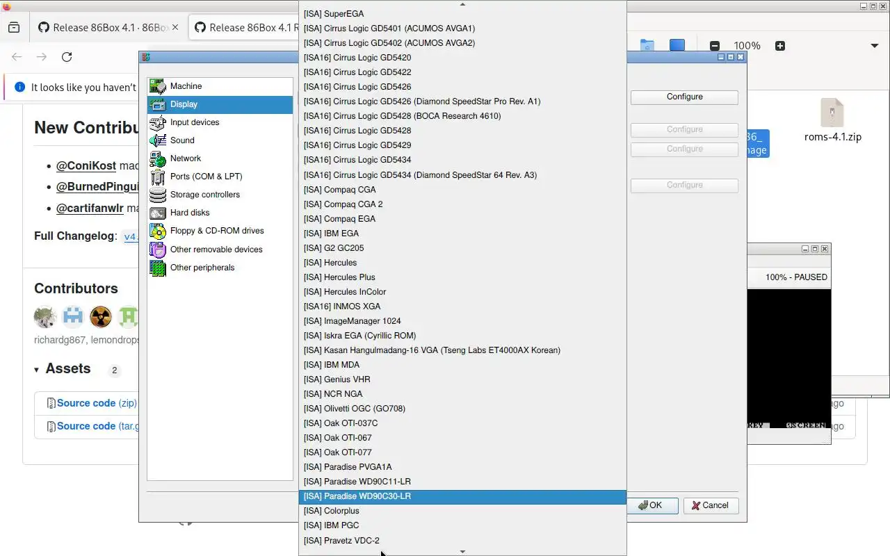
Task: Select the Ports (COM & LPT) icon
Action: [158, 177]
